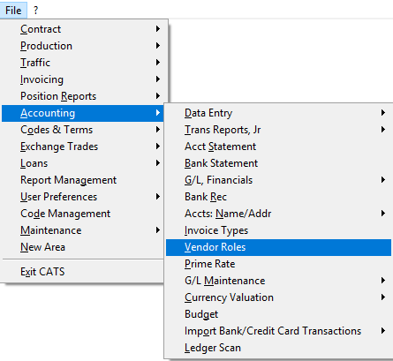Open the Invoicing submenu

83,79
